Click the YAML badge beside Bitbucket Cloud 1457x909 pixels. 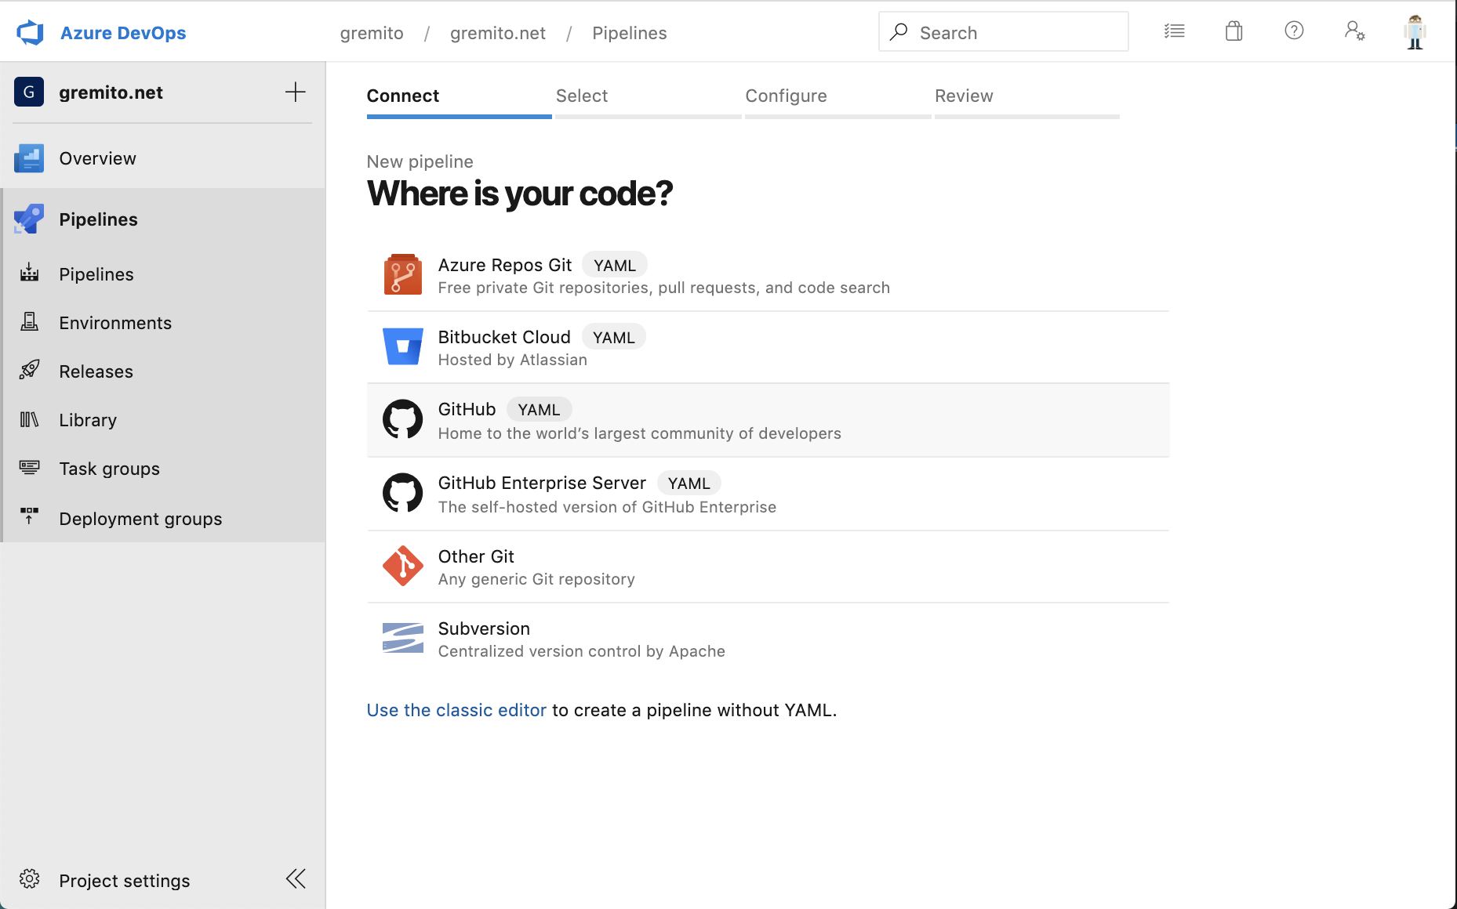[614, 338]
